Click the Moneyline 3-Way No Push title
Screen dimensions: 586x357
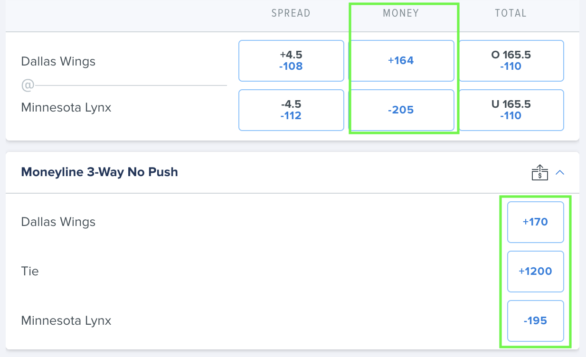99,172
